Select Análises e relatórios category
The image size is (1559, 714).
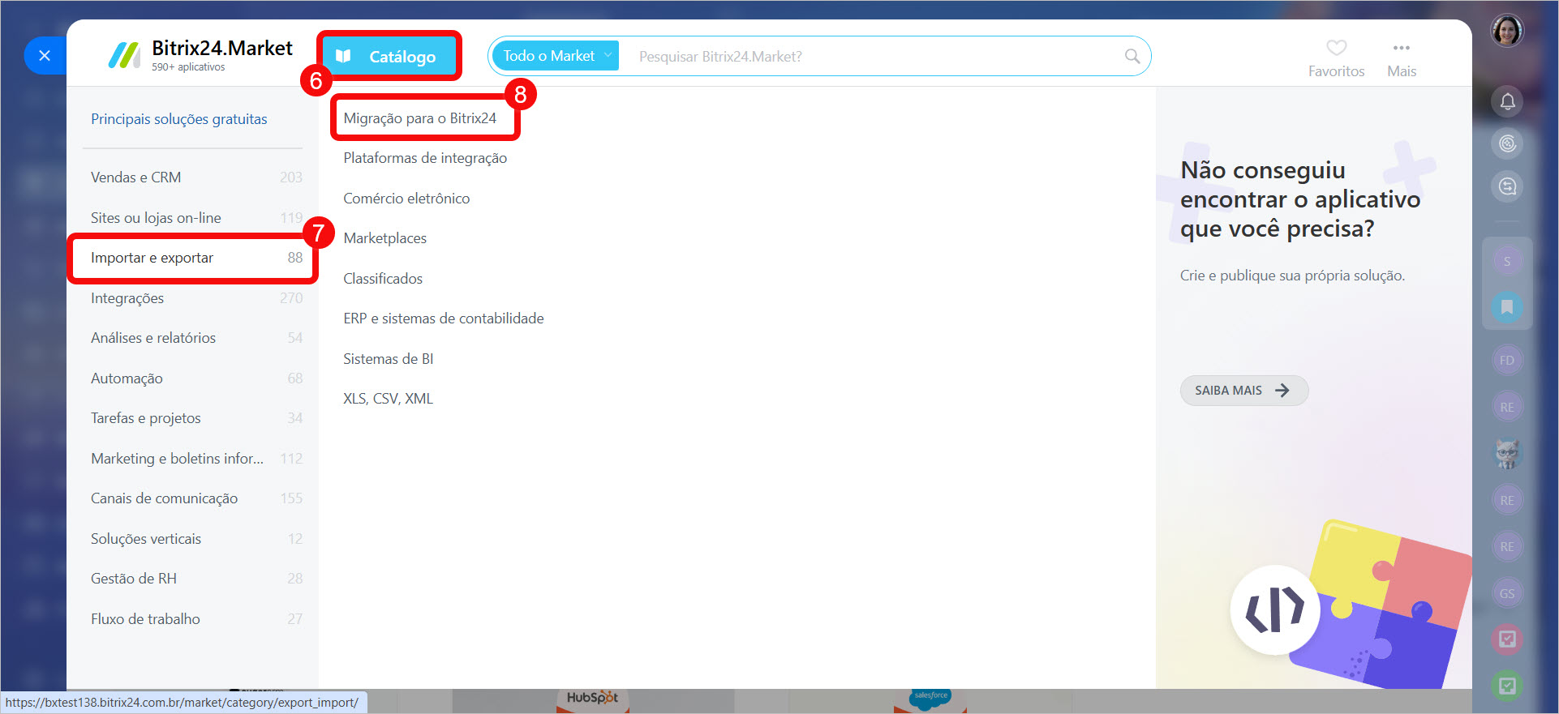tap(196, 338)
